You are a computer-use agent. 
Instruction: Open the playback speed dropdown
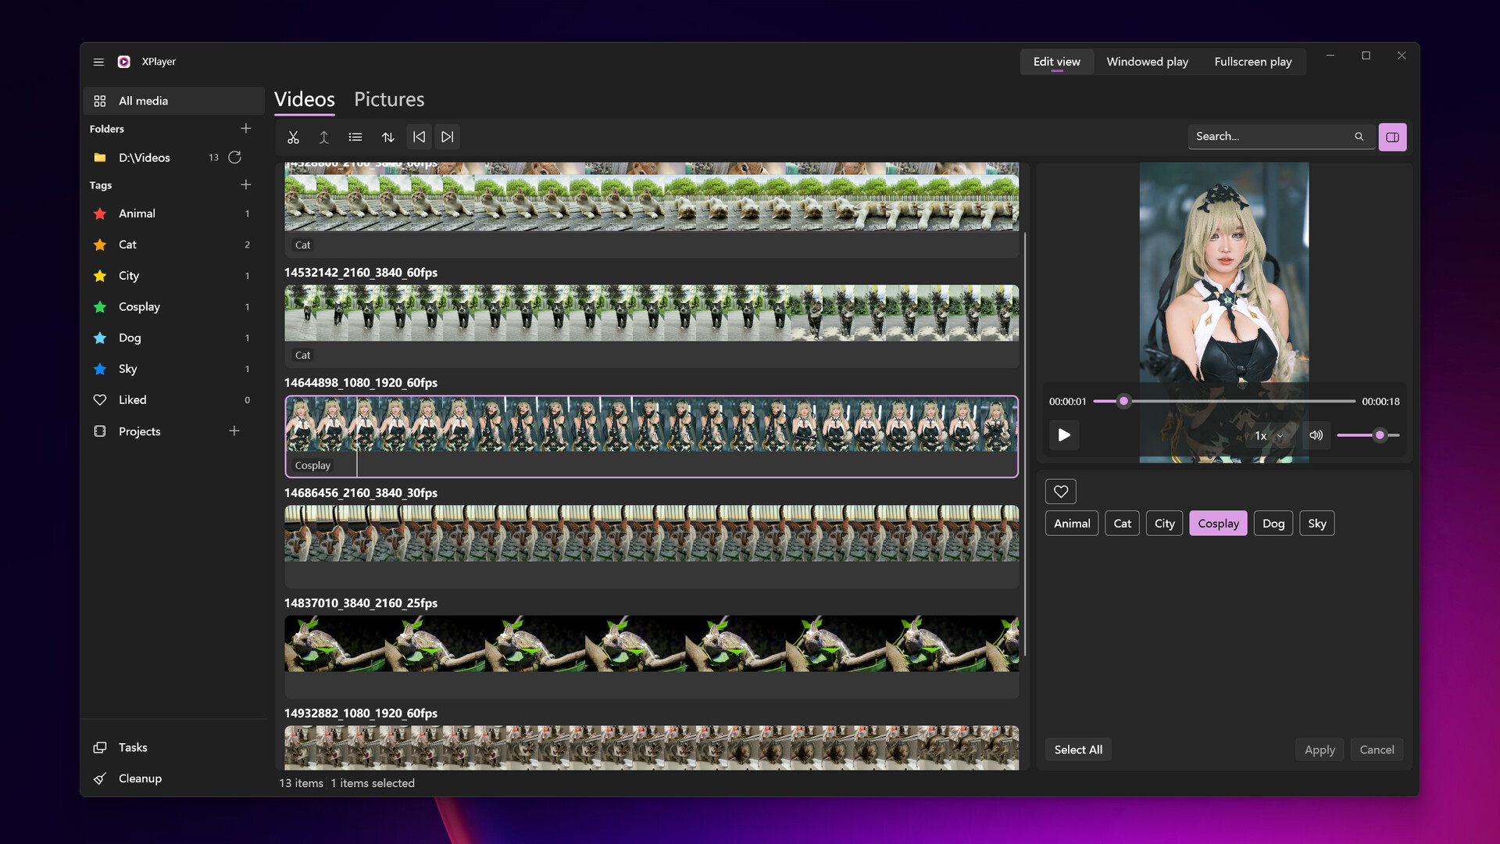pyautogui.click(x=1267, y=436)
